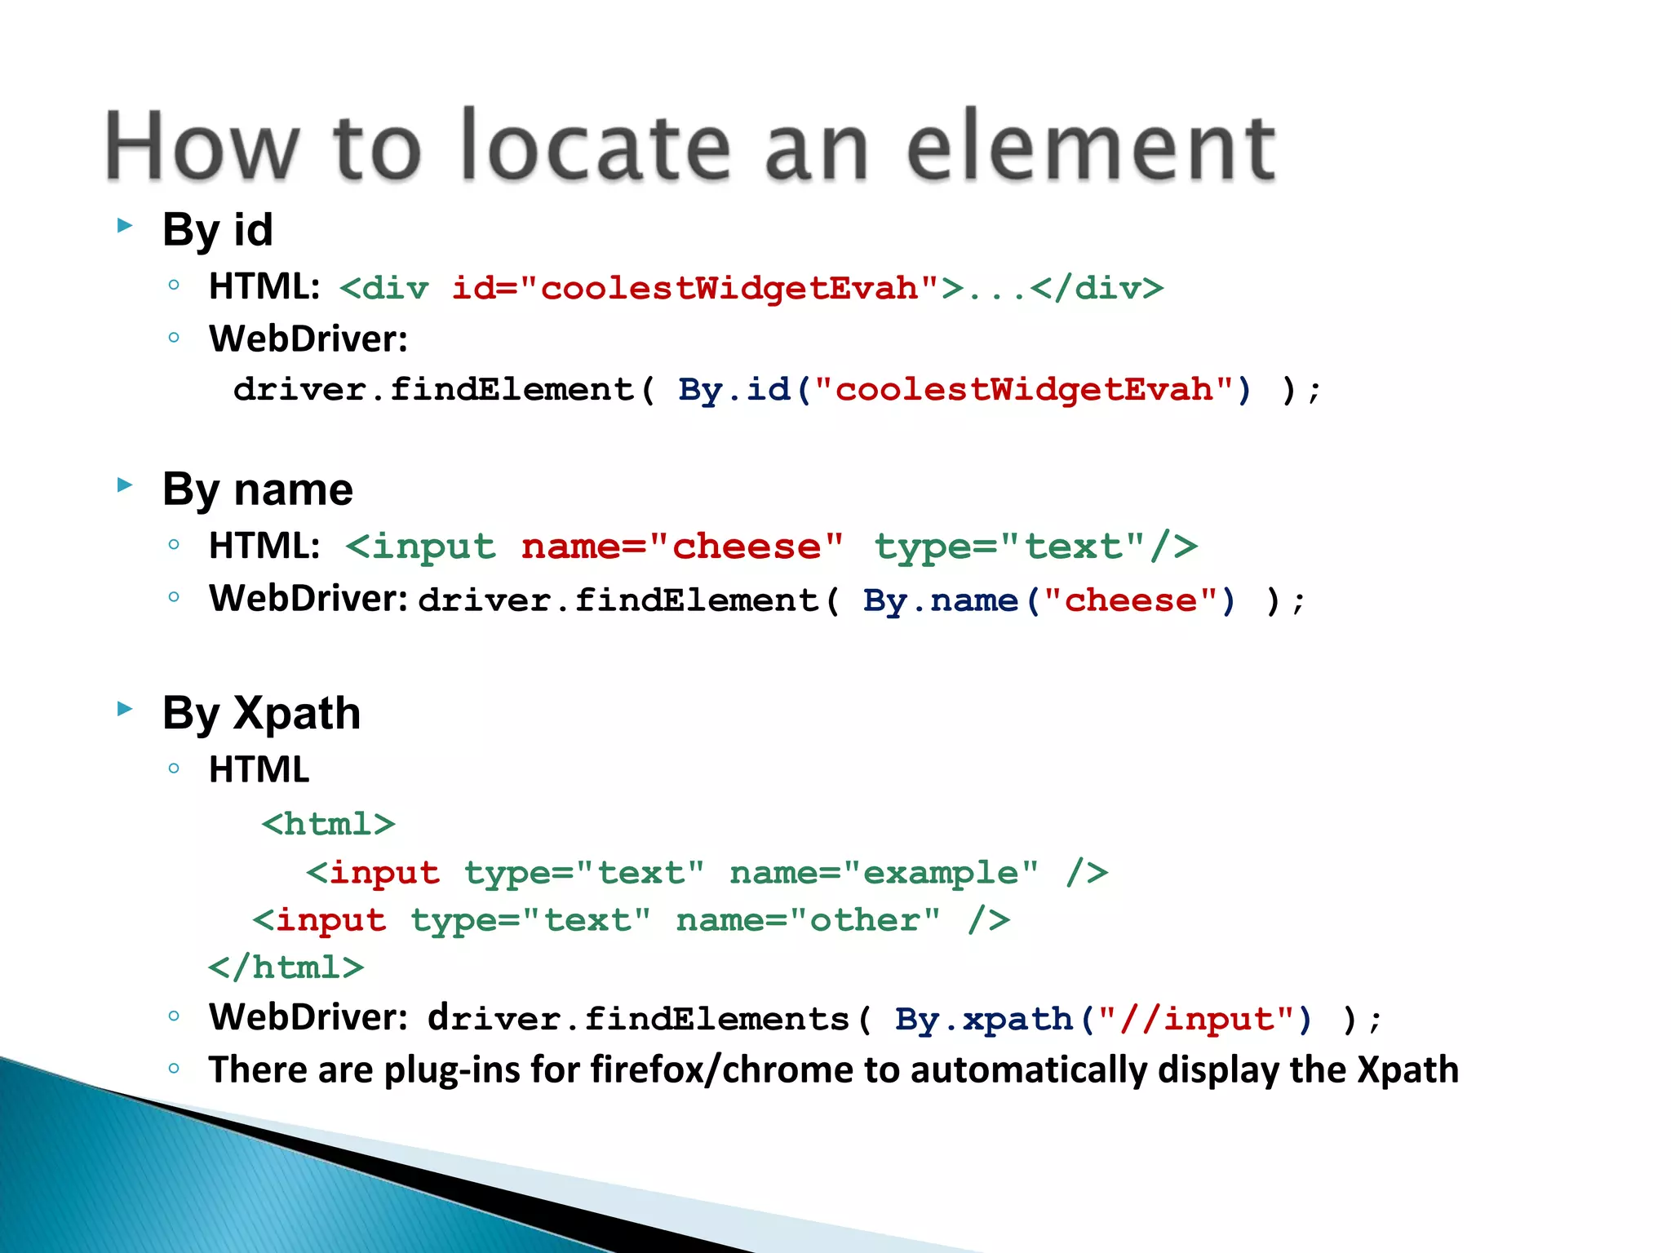1671x1253 pixels.
Task: Click the circle bullet before 'HTML: <div id'
Action: pos(173,285)
